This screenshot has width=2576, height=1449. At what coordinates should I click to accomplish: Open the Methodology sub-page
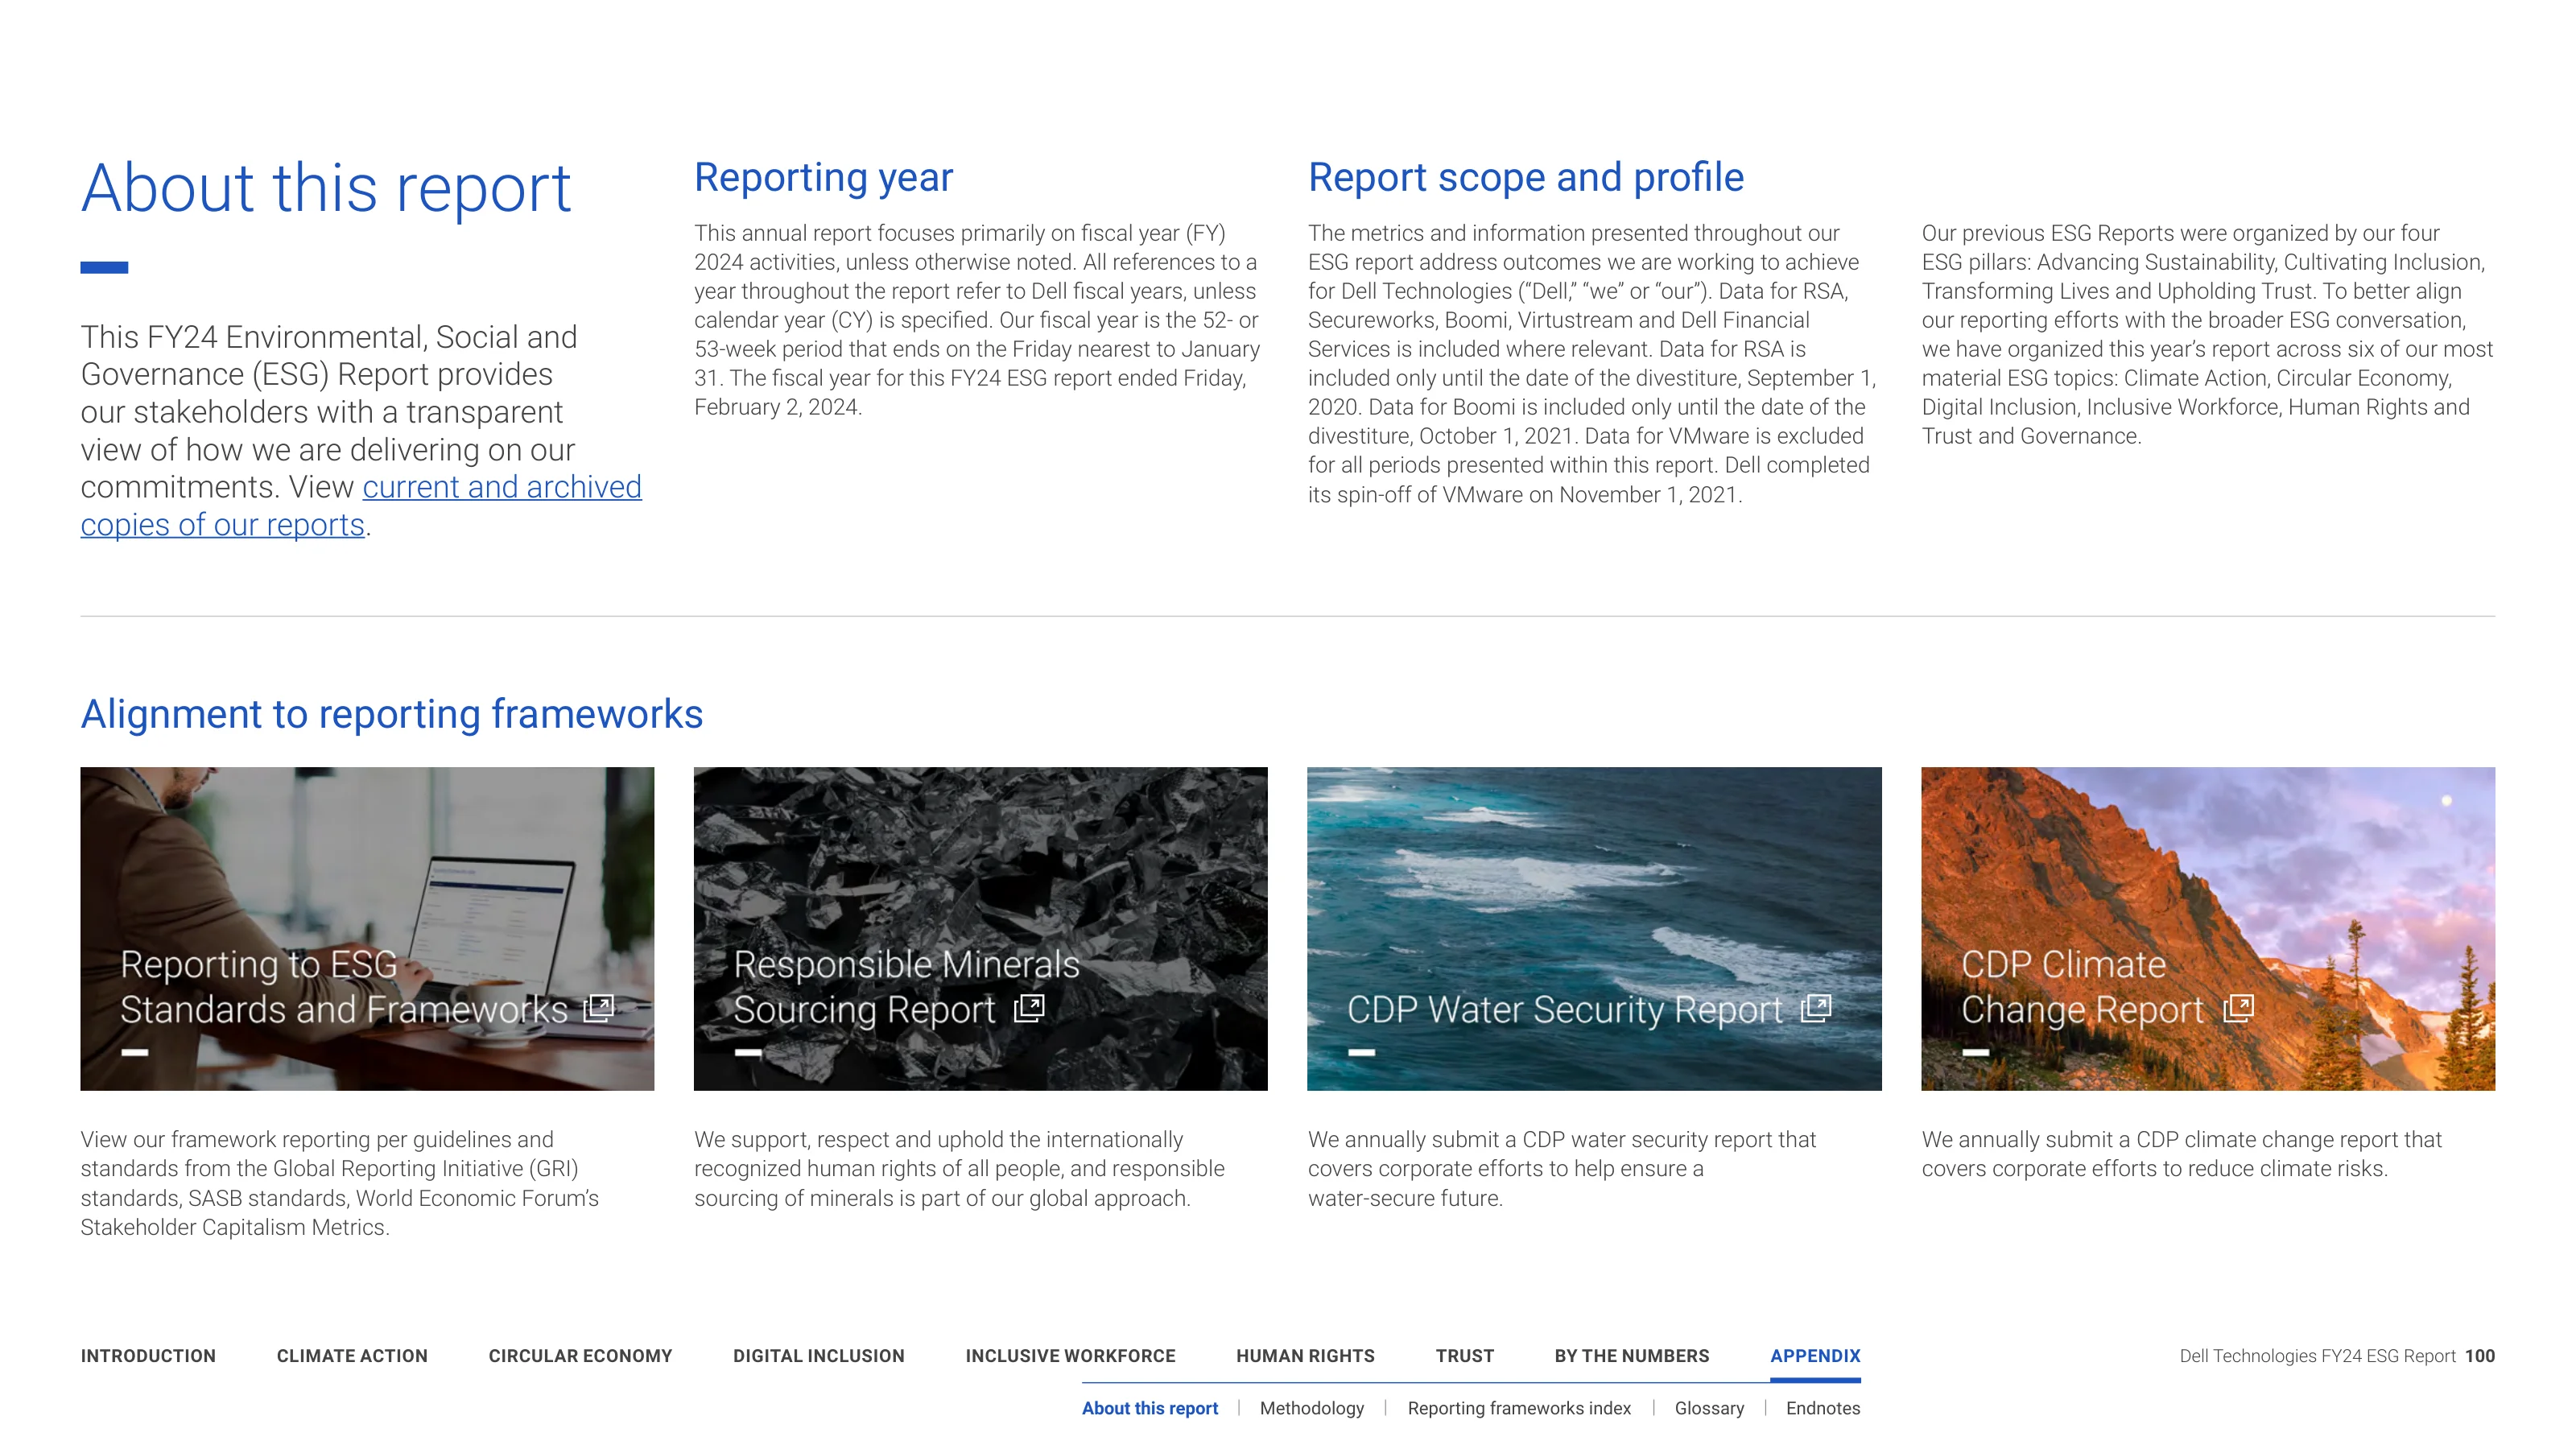coord(1312,1408)
